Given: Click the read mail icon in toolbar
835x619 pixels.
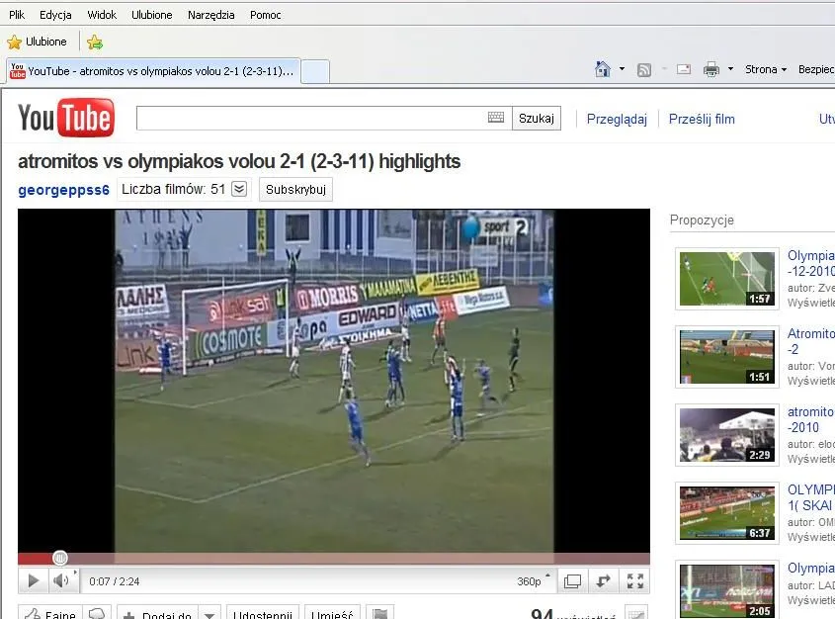Looking at the screenshot, I should (x=684, y=69).
